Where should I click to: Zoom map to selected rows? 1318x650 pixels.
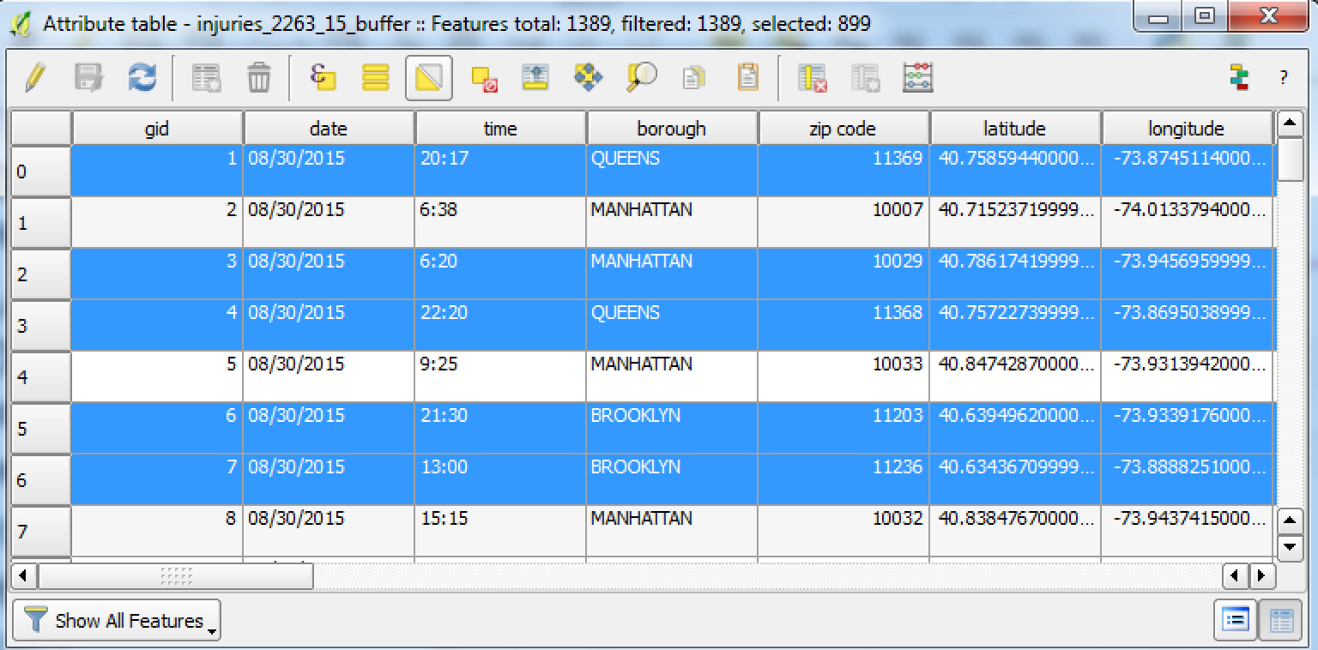(x=641, y=78)
